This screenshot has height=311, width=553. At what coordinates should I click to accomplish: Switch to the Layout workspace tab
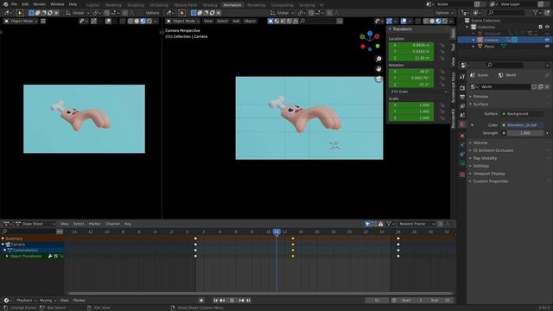pos(93,5)
